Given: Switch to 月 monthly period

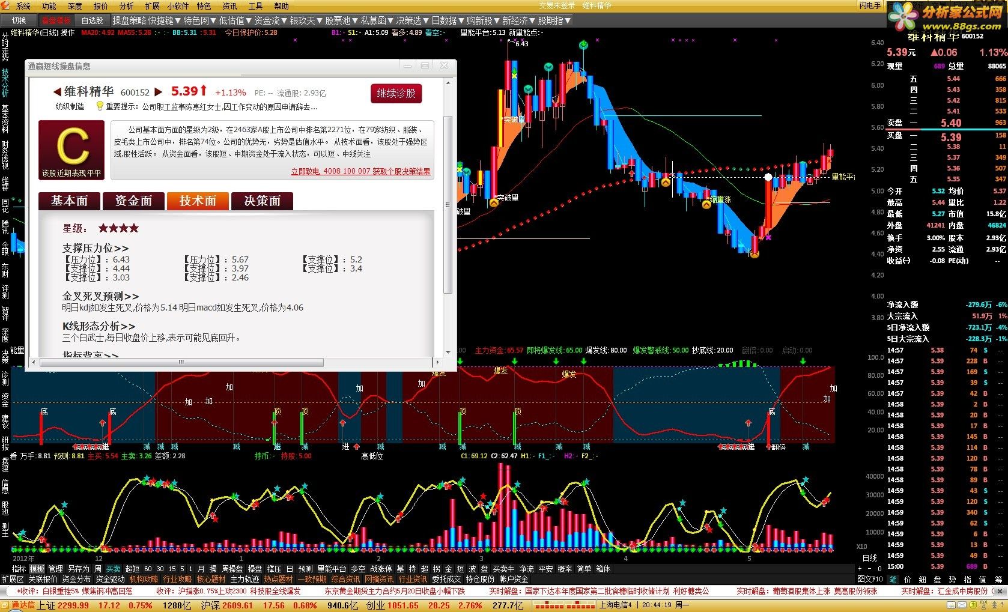Looking at the screenshot, I should [x=201, y=569].
